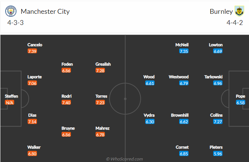Open Grealish's player name
Viewport: 249px width, 162px height.
103,64
